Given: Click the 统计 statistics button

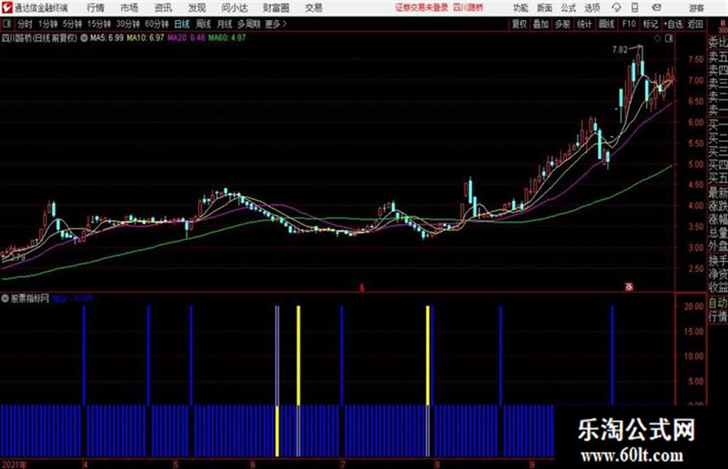Looking at the screenshot, I should 584,24.
